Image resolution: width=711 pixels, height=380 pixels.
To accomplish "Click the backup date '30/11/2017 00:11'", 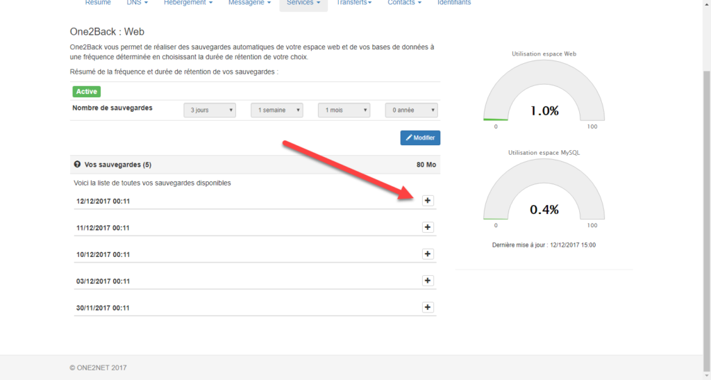I will [103, 308].
